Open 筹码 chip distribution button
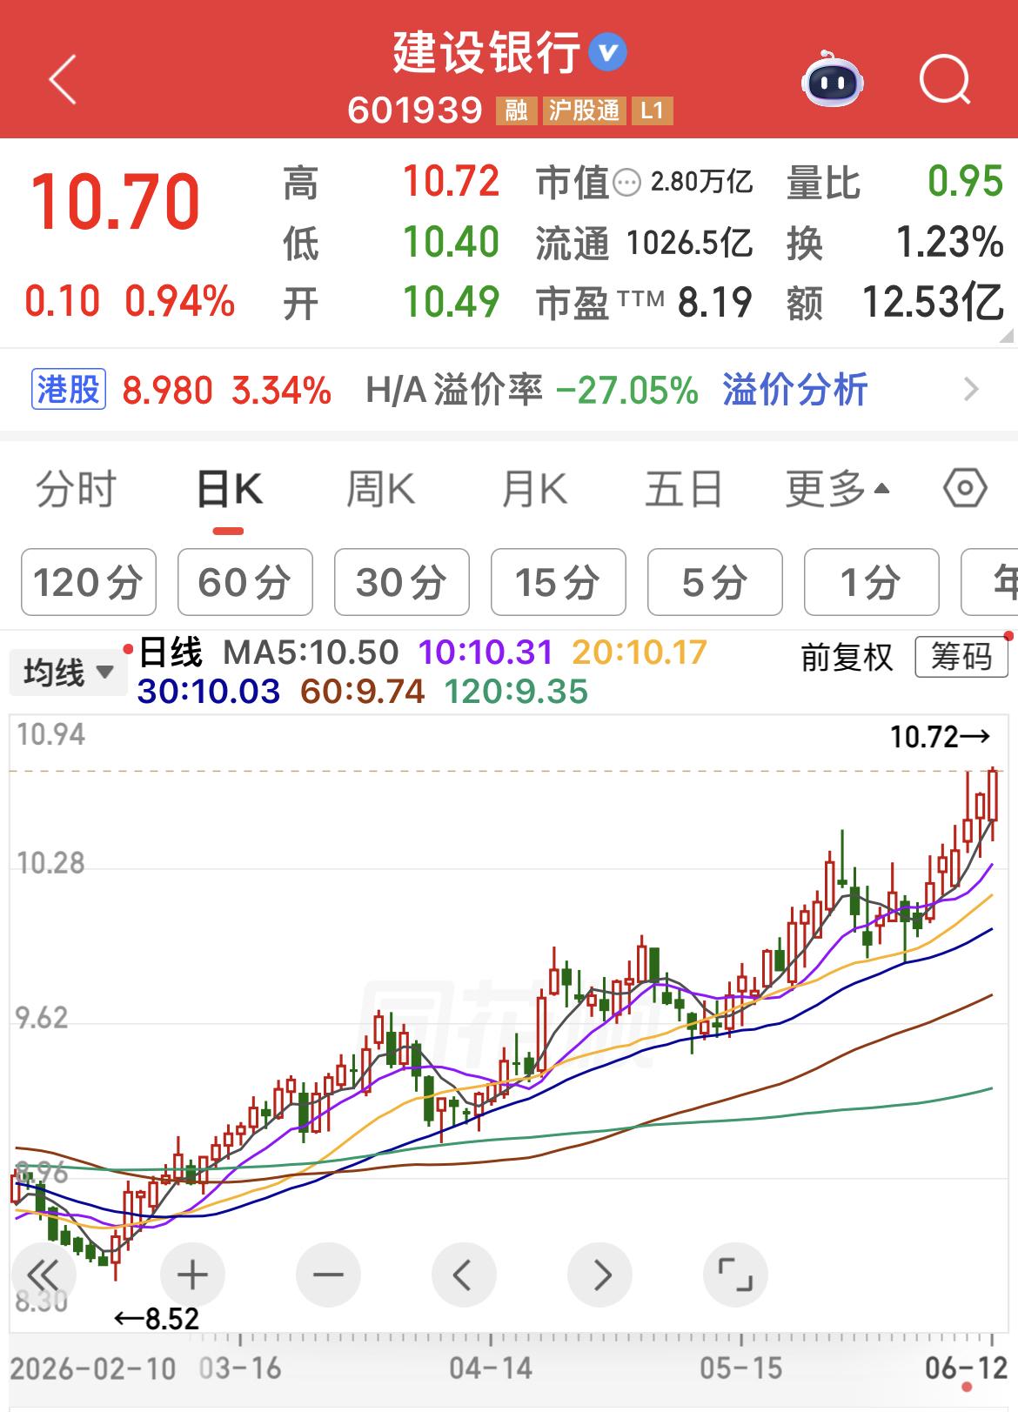The image size is (1018, 1412). (x=961, y=656)
